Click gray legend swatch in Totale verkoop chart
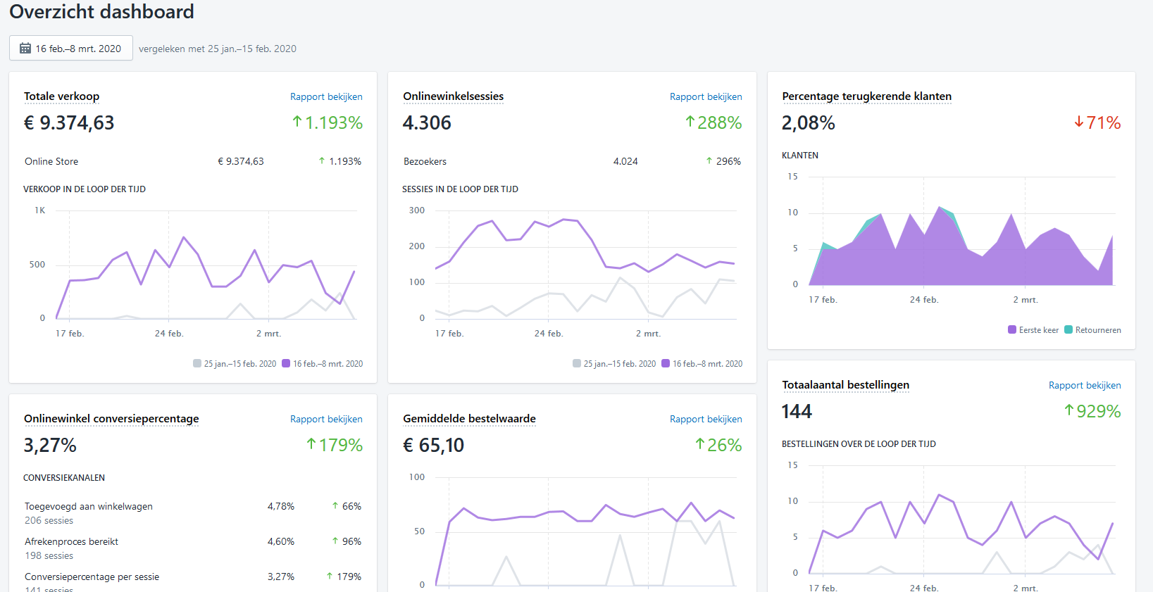This screenshot has height=592, width=1153. [x=197, y=364]
